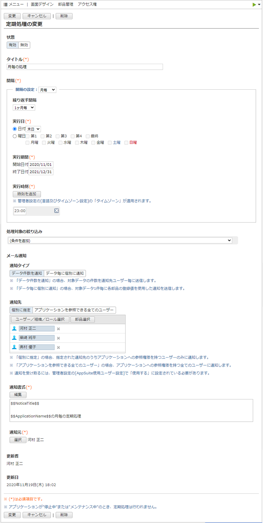Expand the menu arrow beside play icon
Screen dimensions: 263x523
pyautogui.click(x=259, y=5)
